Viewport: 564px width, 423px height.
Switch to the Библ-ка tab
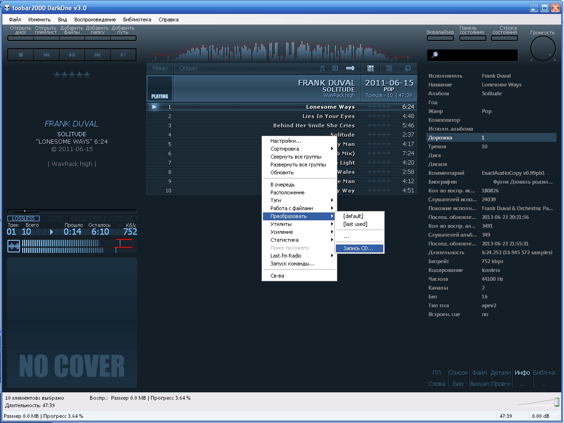(544, 372)
